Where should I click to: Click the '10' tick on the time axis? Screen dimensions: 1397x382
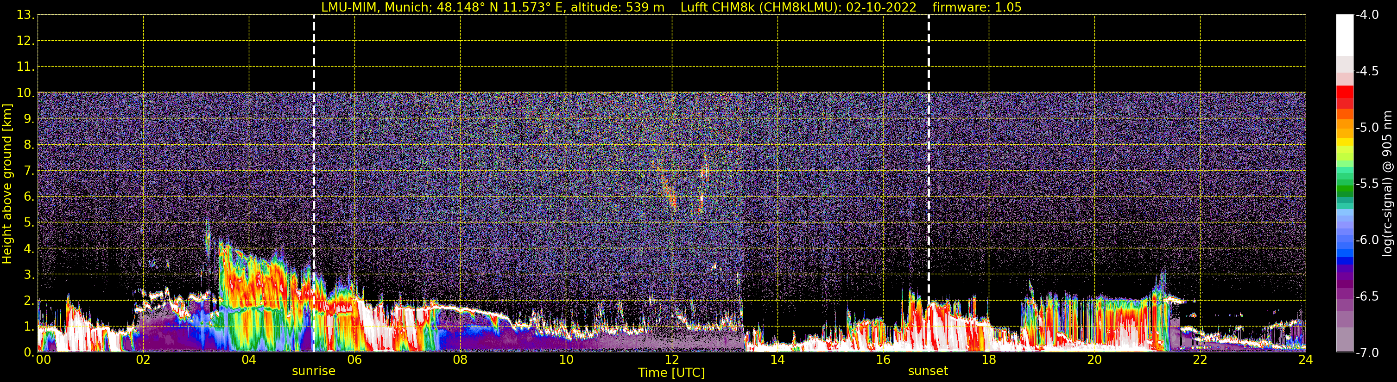[x=566, y=360]
